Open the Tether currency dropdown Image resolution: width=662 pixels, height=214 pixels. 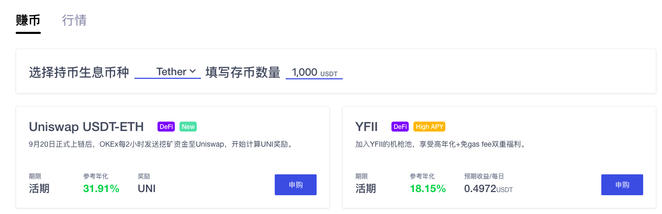[167, 72]
